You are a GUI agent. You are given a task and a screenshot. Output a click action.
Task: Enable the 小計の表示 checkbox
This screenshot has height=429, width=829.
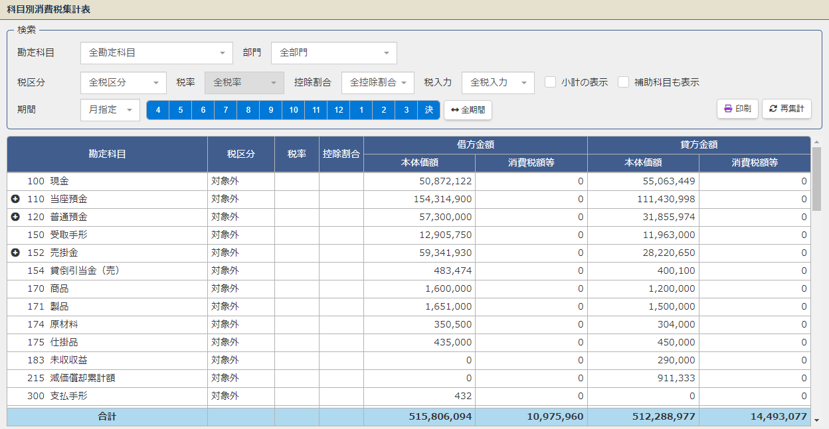[550, 82]
